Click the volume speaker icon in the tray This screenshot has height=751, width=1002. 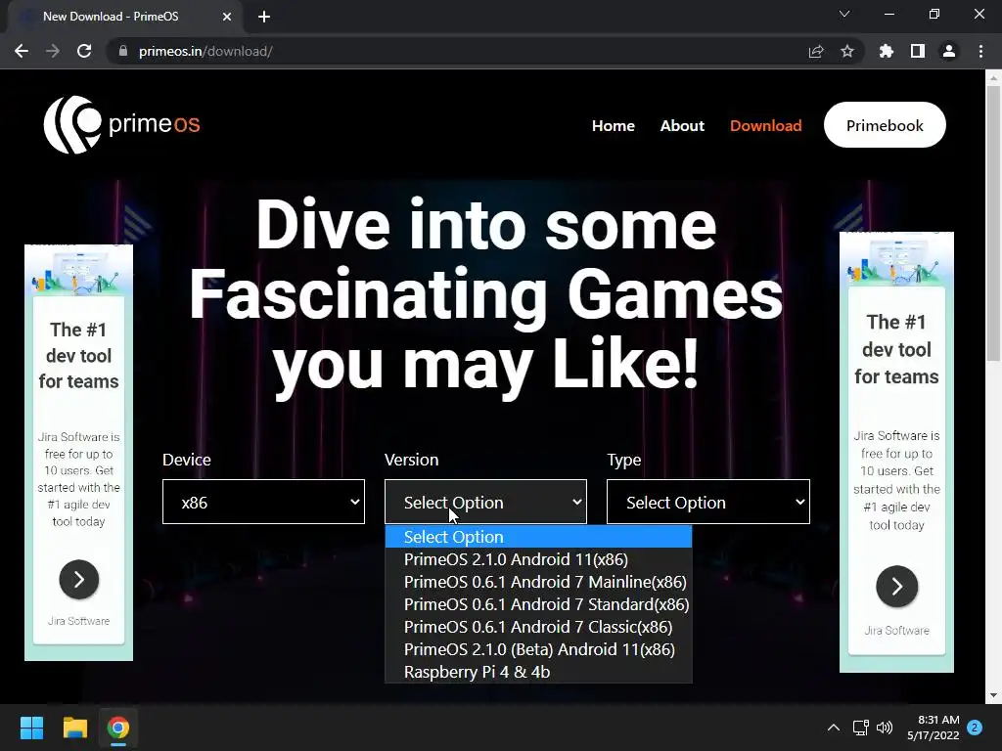click(x=885, y=728)
